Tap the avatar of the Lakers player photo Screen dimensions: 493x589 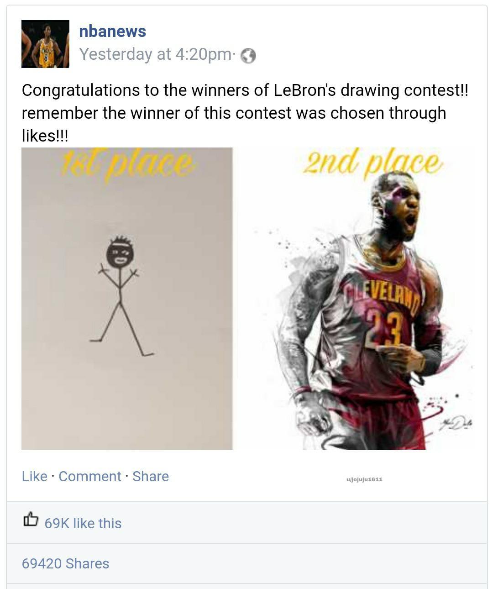click(x=46, y=44)
